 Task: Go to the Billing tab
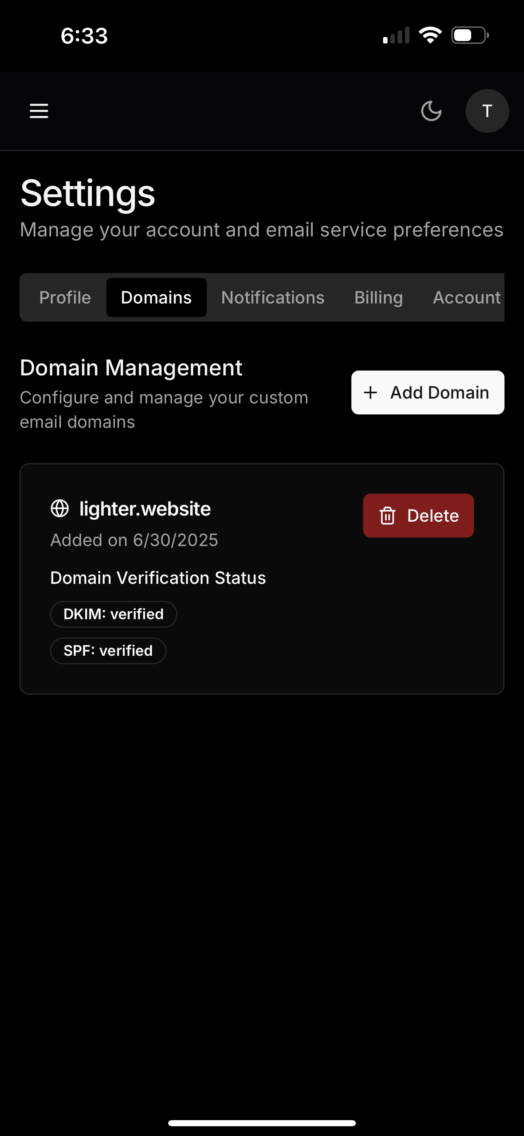click(379, 297)
